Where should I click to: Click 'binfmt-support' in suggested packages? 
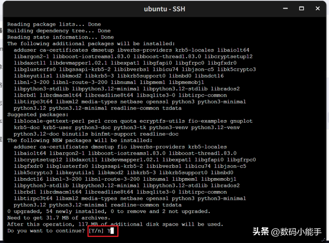[x=114, y=134]
